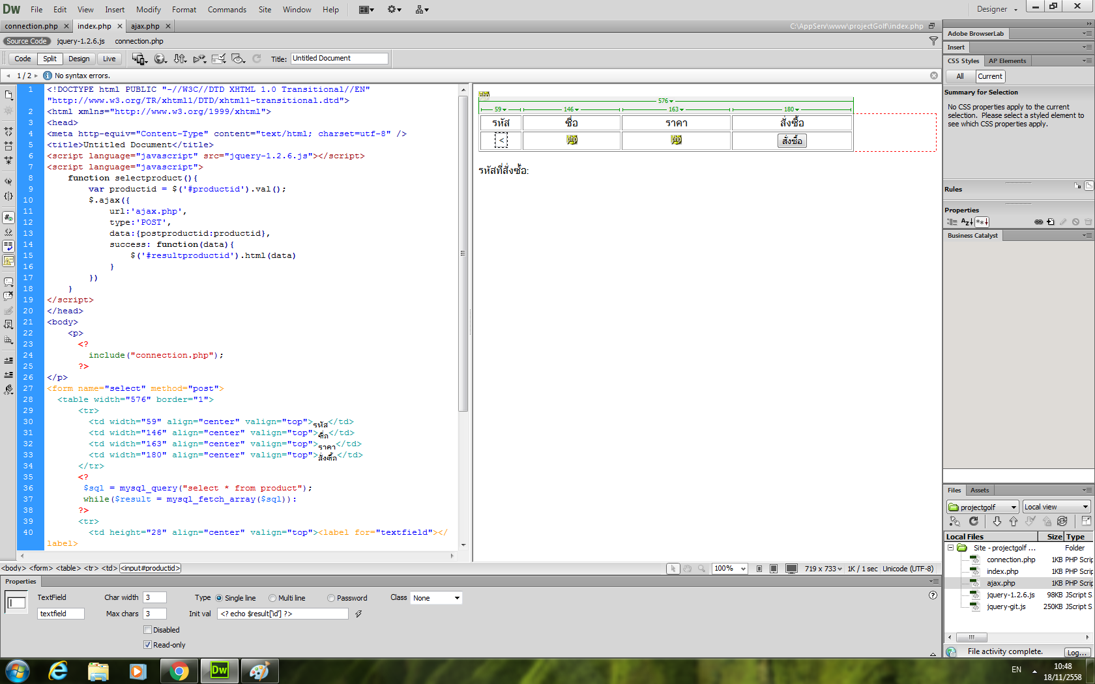Open the Extend Dreamweaver gear menu
The image size is (1095, 684).
click(394, 10)
